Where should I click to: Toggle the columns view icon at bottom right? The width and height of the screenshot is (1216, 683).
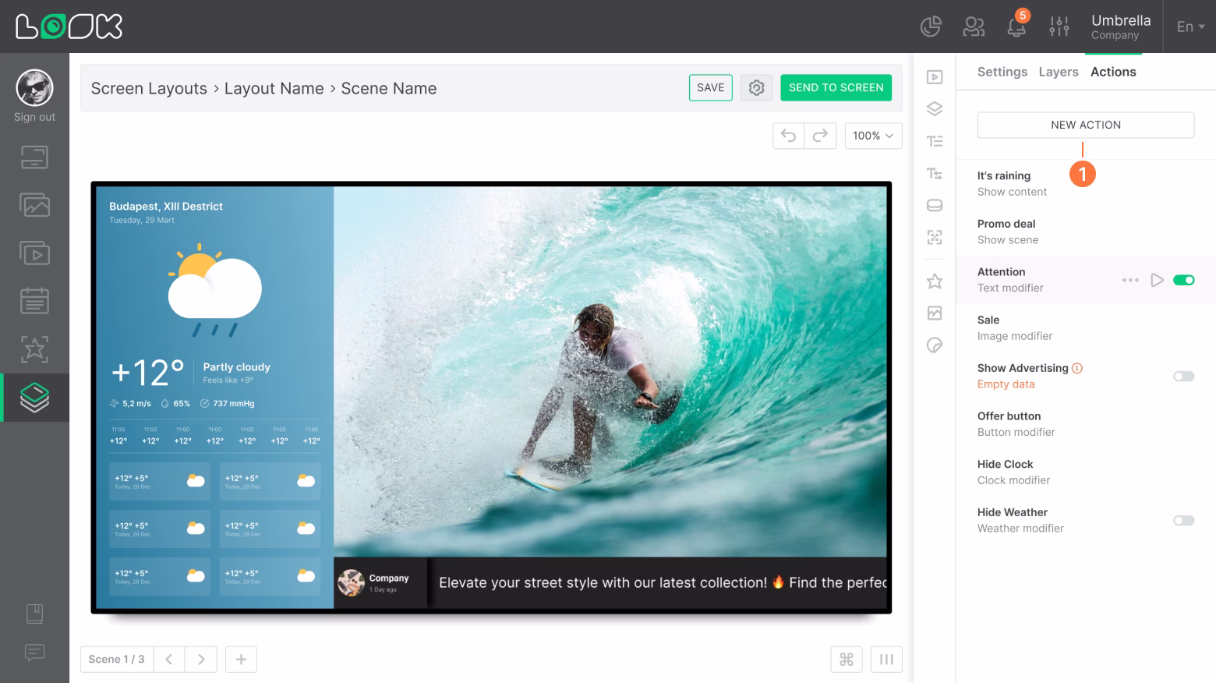pyautogui.click(x=886, y=660)
